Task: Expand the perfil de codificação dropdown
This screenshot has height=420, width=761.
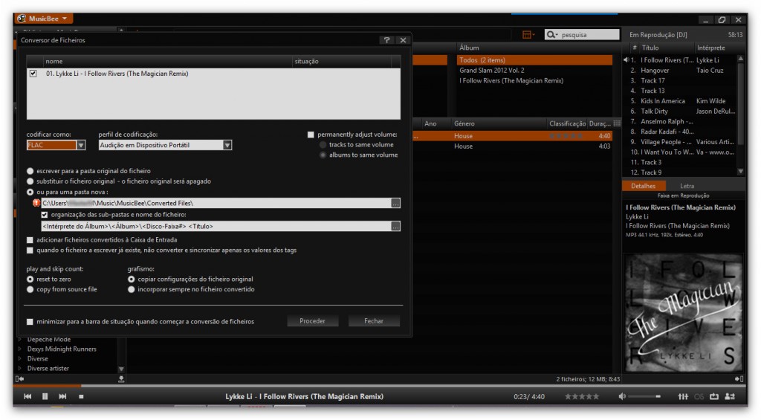Action: [x=227, y=146]
